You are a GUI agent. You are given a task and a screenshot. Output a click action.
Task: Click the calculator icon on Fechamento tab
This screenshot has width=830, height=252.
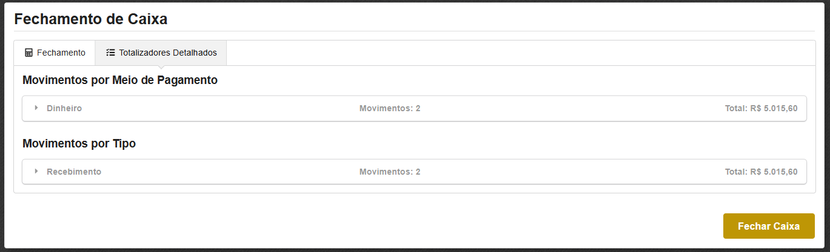tap(28, 53)
